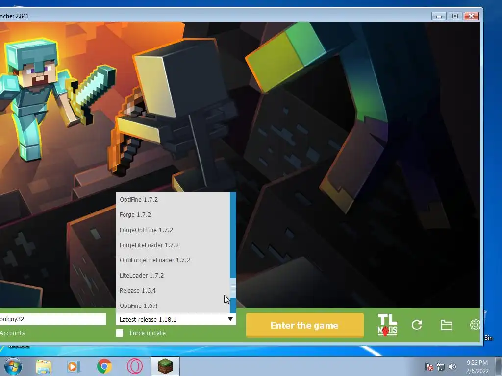Click the refresh versions icon
Image resolution: width=502 pixels, height=376 pixels.
coord(417,325)
